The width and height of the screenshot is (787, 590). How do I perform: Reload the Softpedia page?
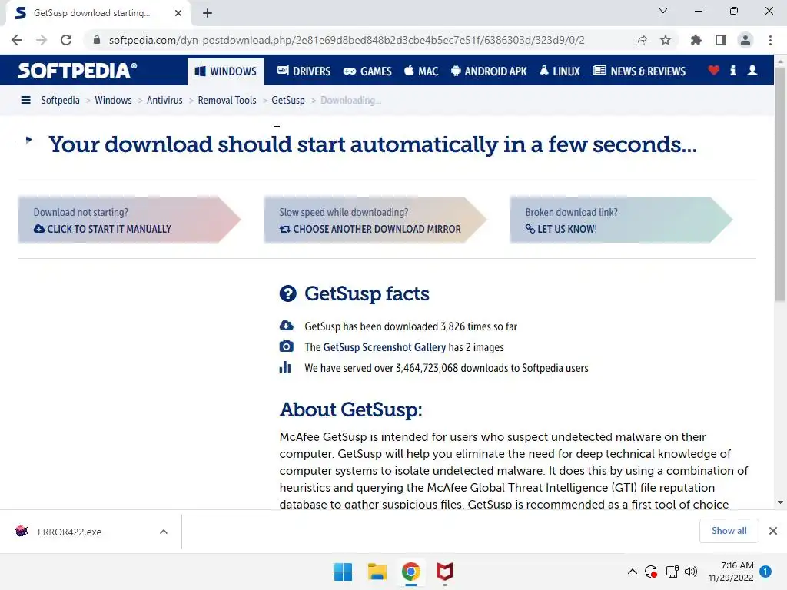pyautogui.click(x=66, y=40)
